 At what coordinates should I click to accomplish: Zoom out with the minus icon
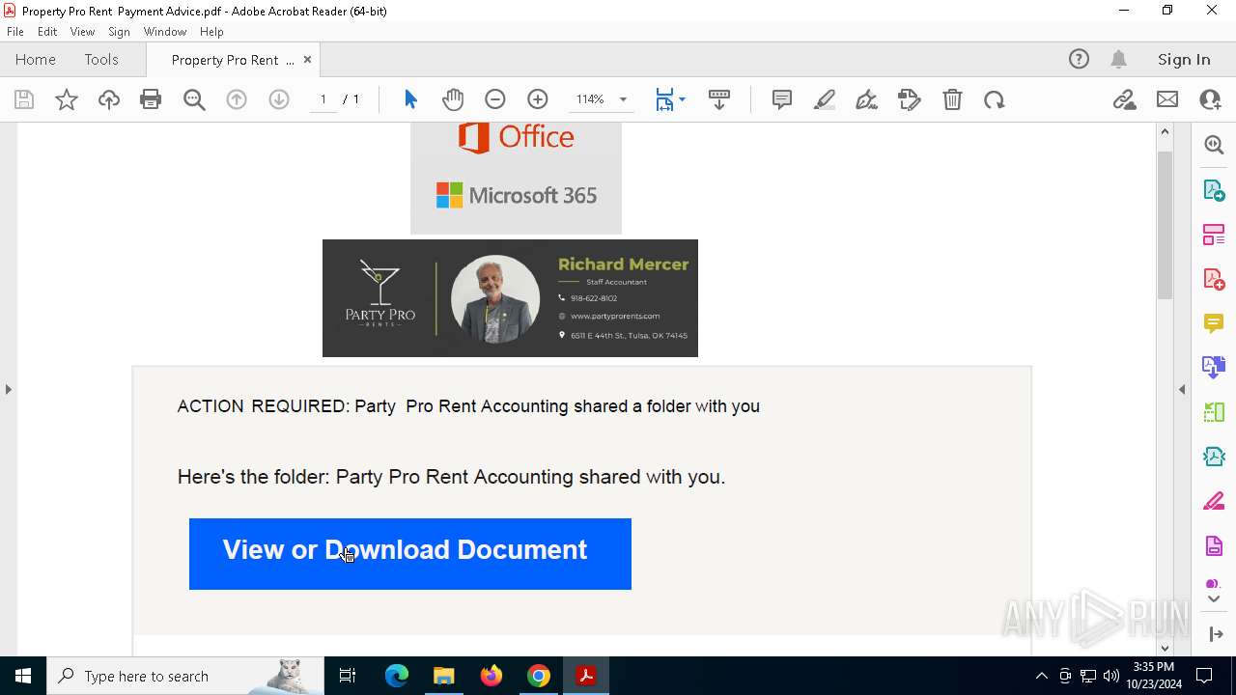495,99
